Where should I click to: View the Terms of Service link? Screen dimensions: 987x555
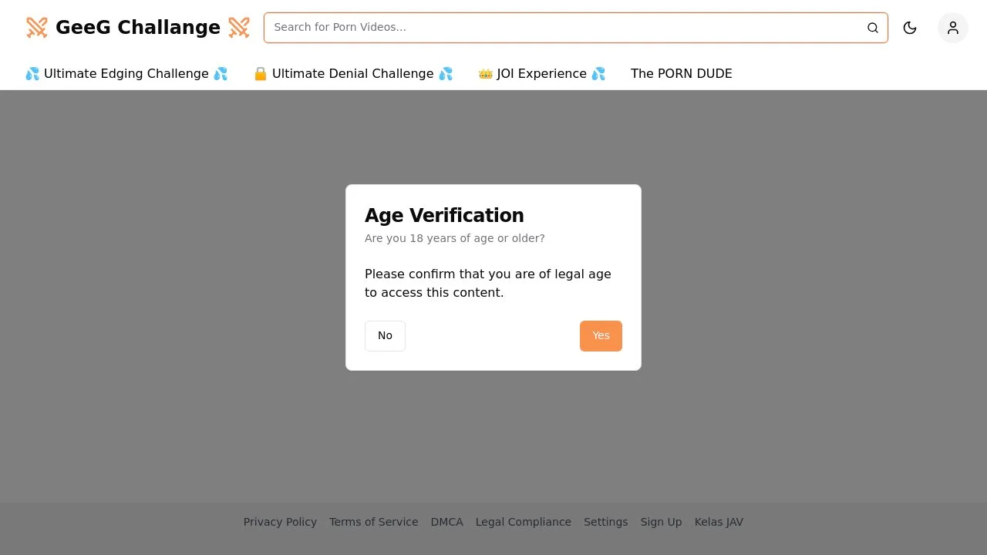click(373, 522)
